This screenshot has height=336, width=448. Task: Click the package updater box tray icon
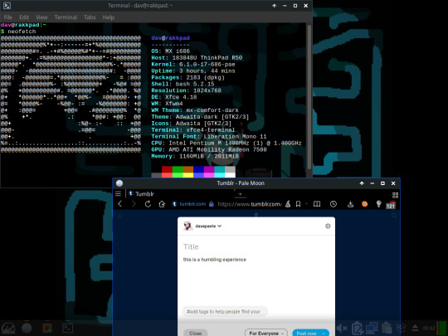[402, 328]
